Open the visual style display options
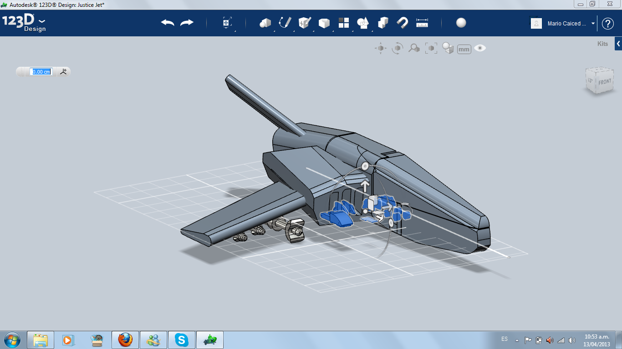The width and height of the screenshot is (622, 349). pos(448,48)
